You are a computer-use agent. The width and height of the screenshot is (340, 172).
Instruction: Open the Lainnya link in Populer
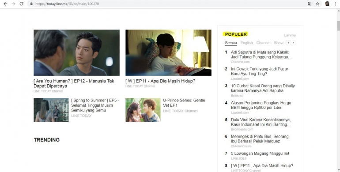290,35
